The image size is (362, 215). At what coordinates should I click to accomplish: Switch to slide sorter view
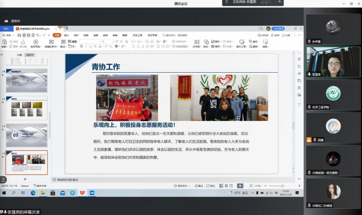point(227,186)
